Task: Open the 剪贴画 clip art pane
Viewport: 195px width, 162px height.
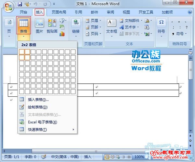Action: (52, 26)
